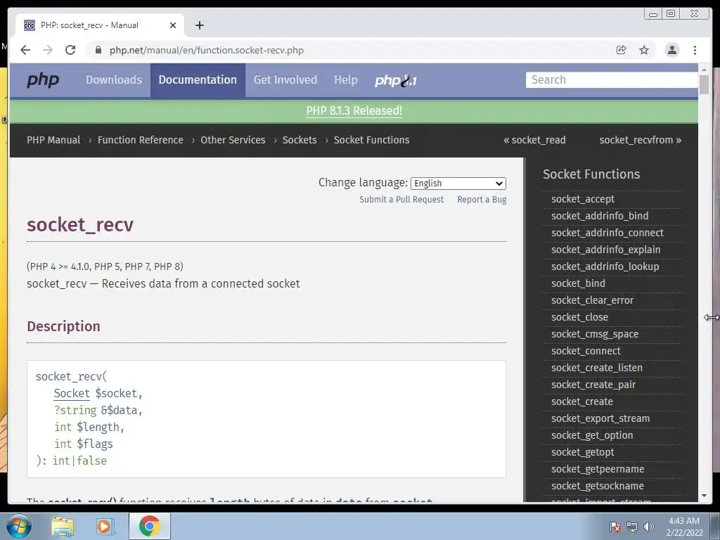This screenshot has height=540, width=720.
Task: Open Chrome's three-dot menu
Action: click(x=695, y=50)
